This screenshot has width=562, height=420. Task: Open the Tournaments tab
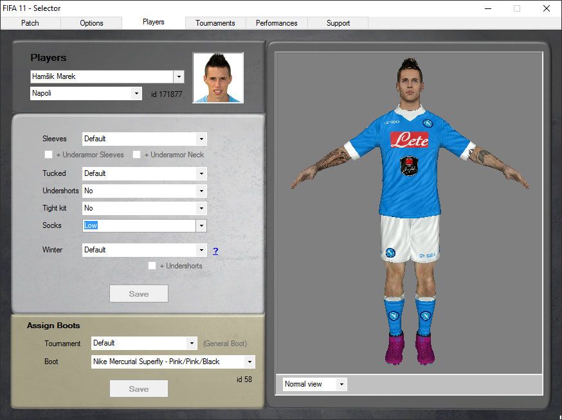point(215,23)
